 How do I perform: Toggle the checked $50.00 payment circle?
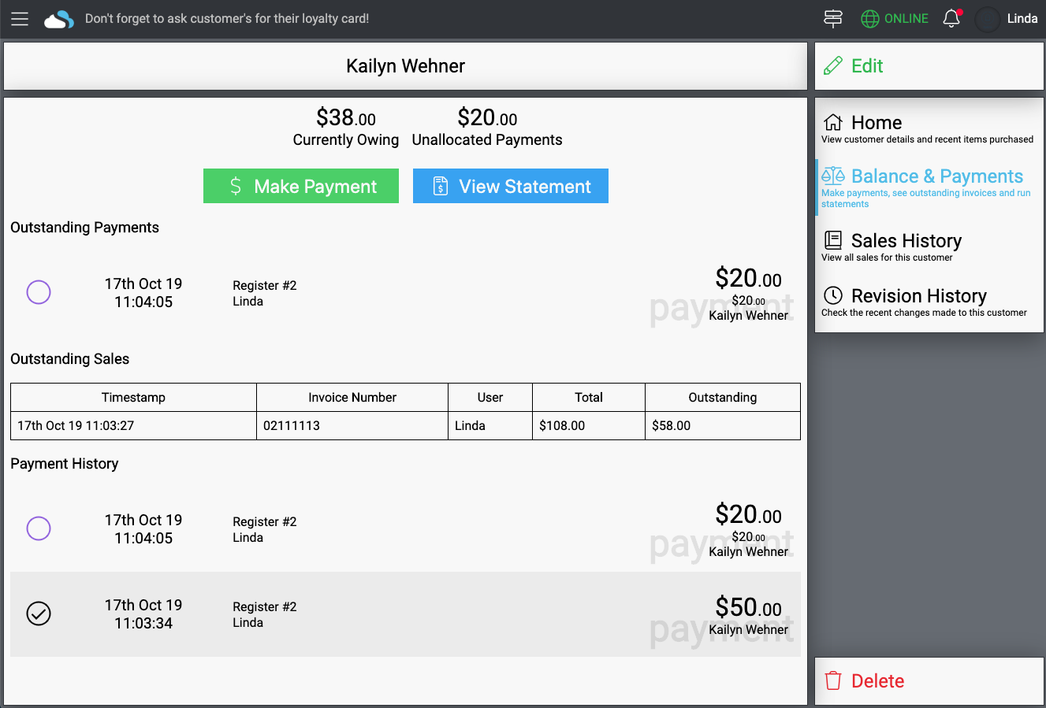pos(39,613)
